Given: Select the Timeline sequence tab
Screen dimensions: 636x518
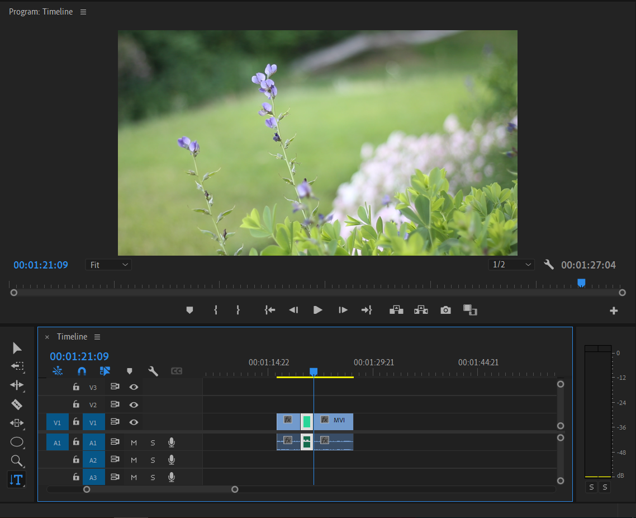Looking at the screenshot, I should coord(72,337).
